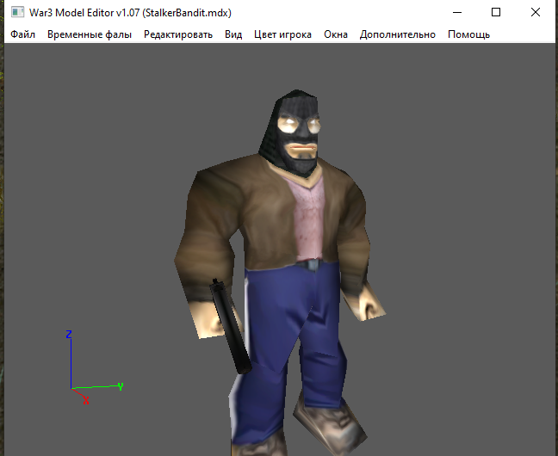Open the Помощь menu
Screen dimensions: 558x456
(x=468, y=34)
